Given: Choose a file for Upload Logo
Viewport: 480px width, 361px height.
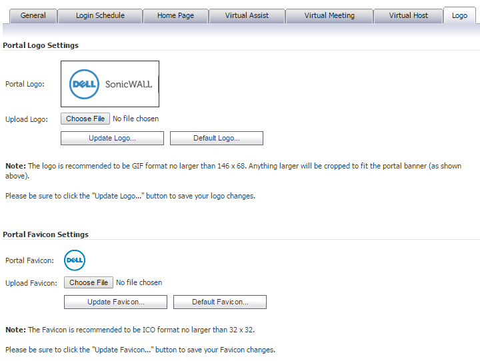Looking at the screenshot, I should pyautogui.click(x=85, y=119).
